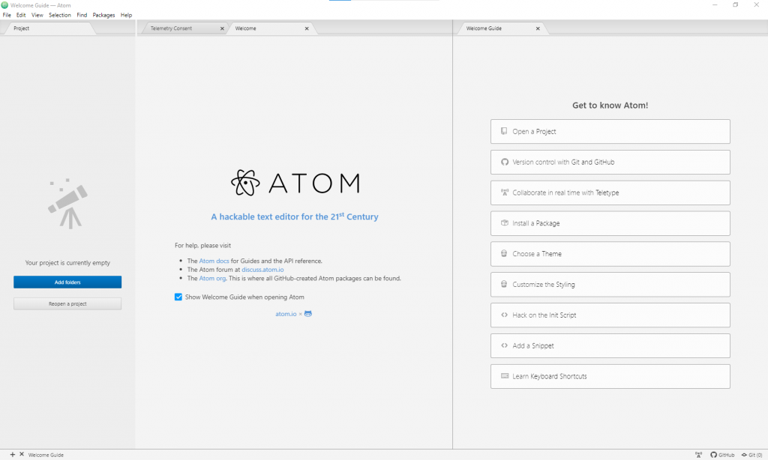Open Git (0) panel in status bar
Viewport: 768px width, 460px height.
(x=751, y=455)
